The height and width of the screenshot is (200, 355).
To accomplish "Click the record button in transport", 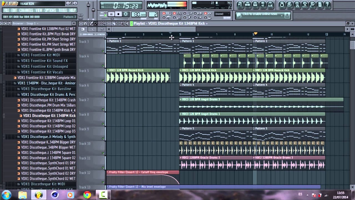I will tap(126, 14).
